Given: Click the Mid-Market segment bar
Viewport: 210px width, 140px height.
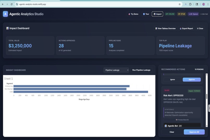Looking at the screenshot, I should click(70, 89).
